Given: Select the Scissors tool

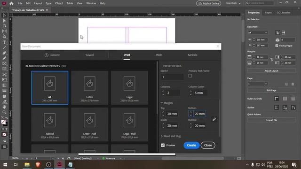Looking at the screenshot, I should [4, 75].
